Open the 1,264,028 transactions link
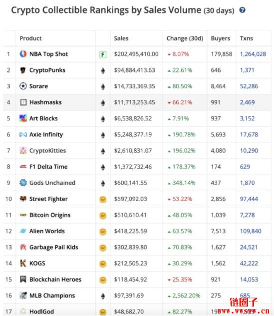 click(x=253, y=54)
